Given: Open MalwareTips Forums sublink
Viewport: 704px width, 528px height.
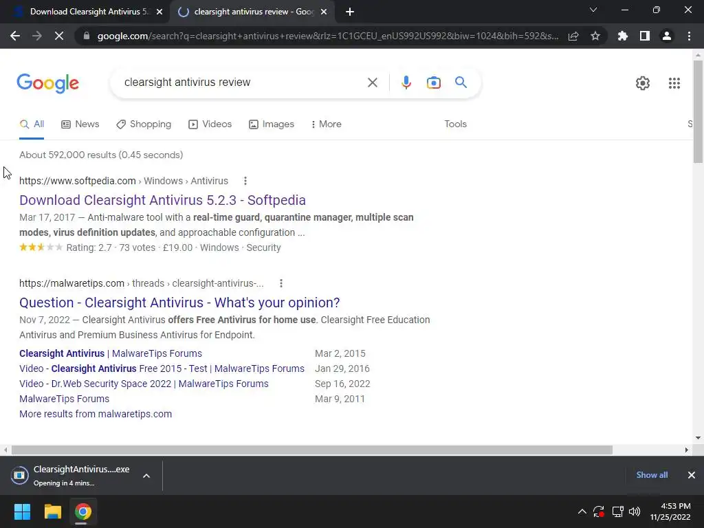Looking at the screenshot, I should click(64, 399).
